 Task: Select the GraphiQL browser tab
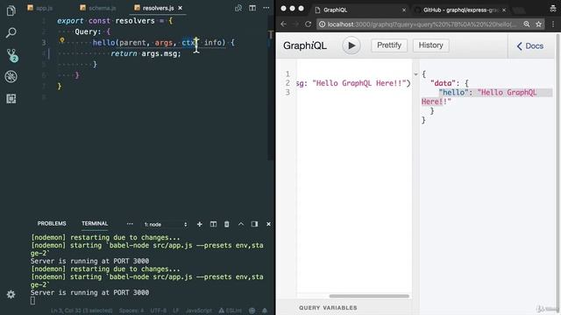360,10
